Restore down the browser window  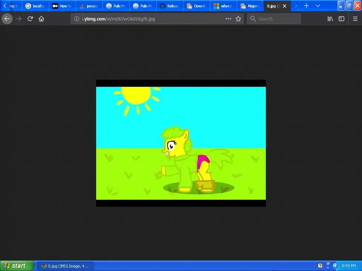349,6
